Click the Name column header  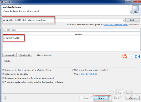[38, 34]
